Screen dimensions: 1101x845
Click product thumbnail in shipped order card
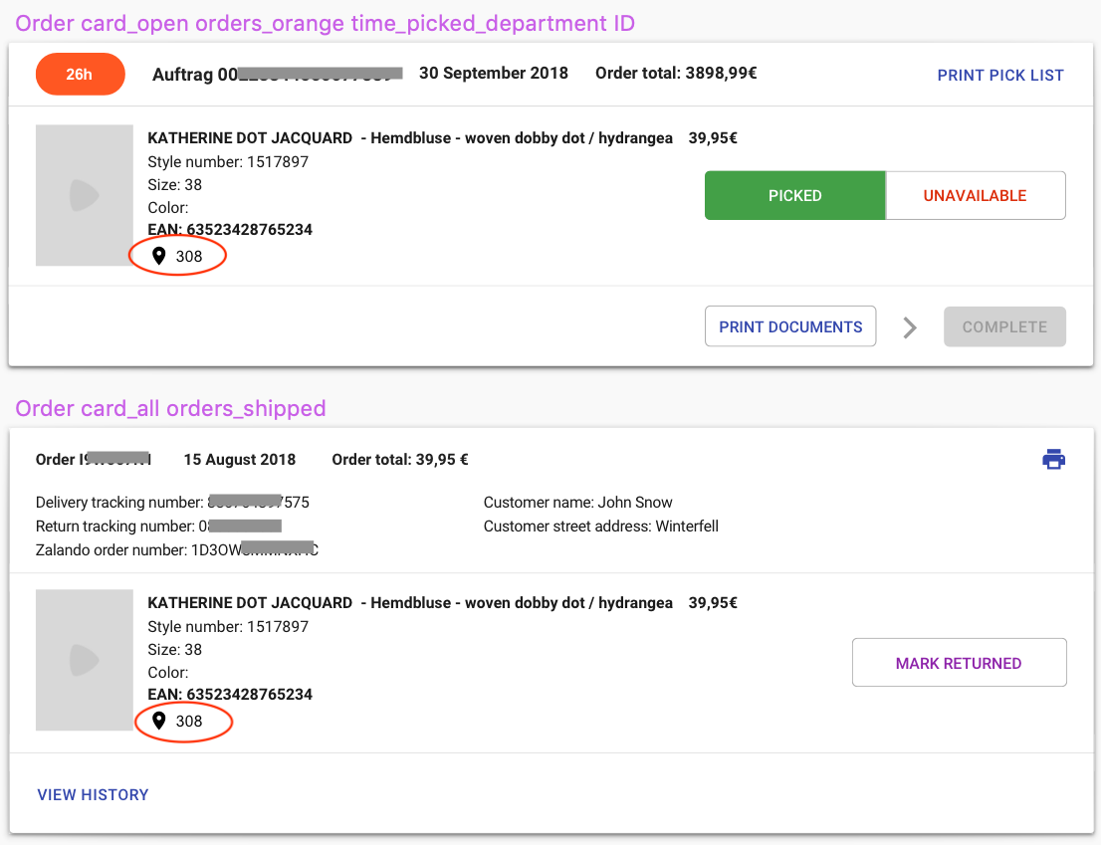[x=85, y=660]
